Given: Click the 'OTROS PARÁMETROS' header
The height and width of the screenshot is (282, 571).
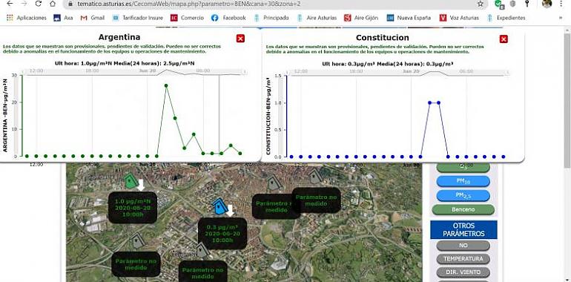Looking at the screenshot, I should coord(463,229).
